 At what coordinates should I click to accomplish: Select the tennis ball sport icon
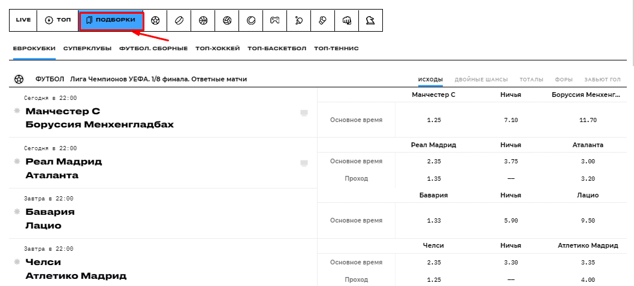pyautogui.click(x=251, y=20)
